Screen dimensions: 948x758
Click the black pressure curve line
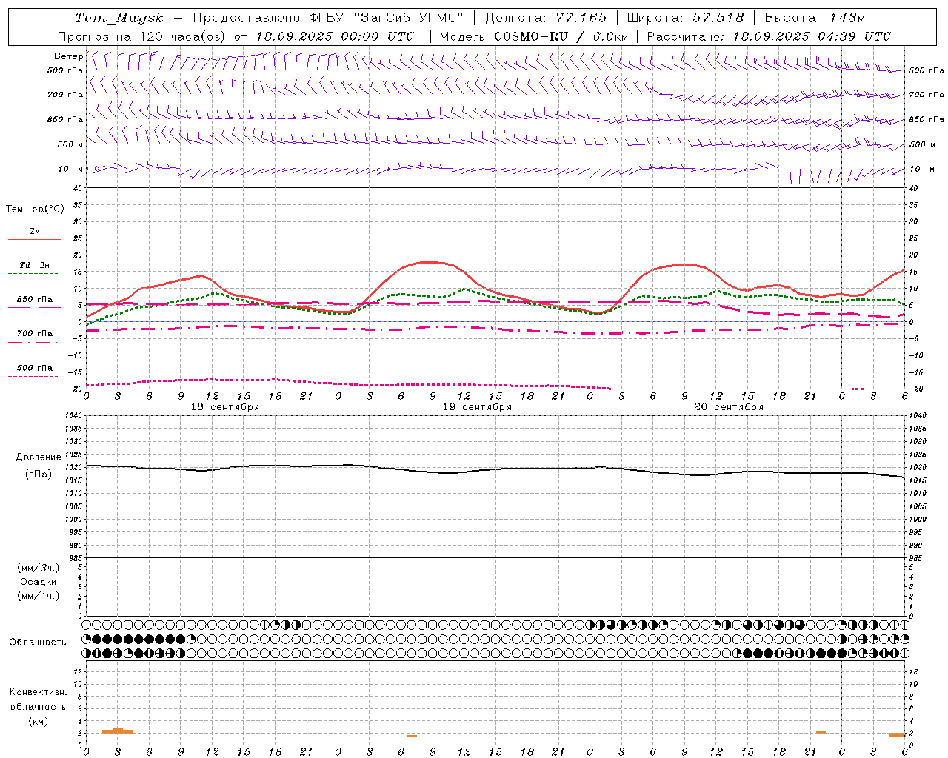click(495, 469)
